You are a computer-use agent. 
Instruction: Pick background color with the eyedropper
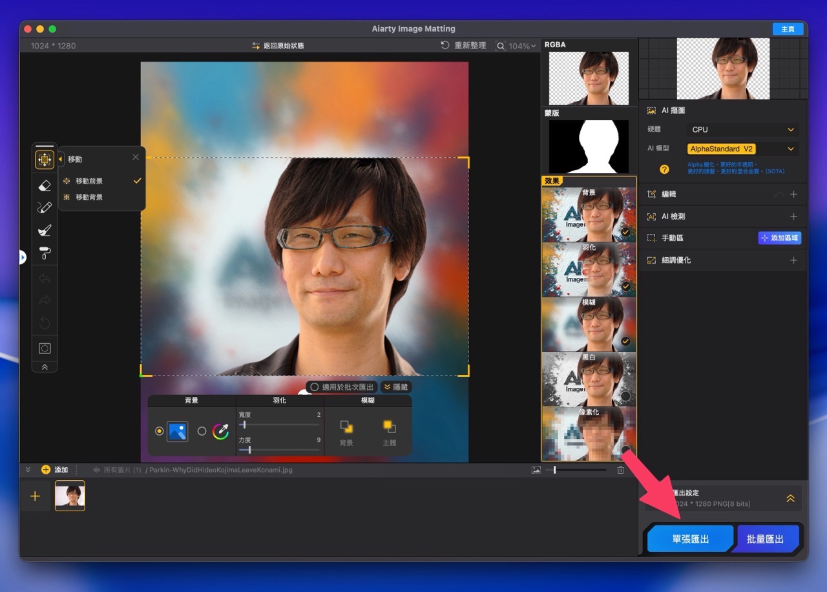click(220, 431)
